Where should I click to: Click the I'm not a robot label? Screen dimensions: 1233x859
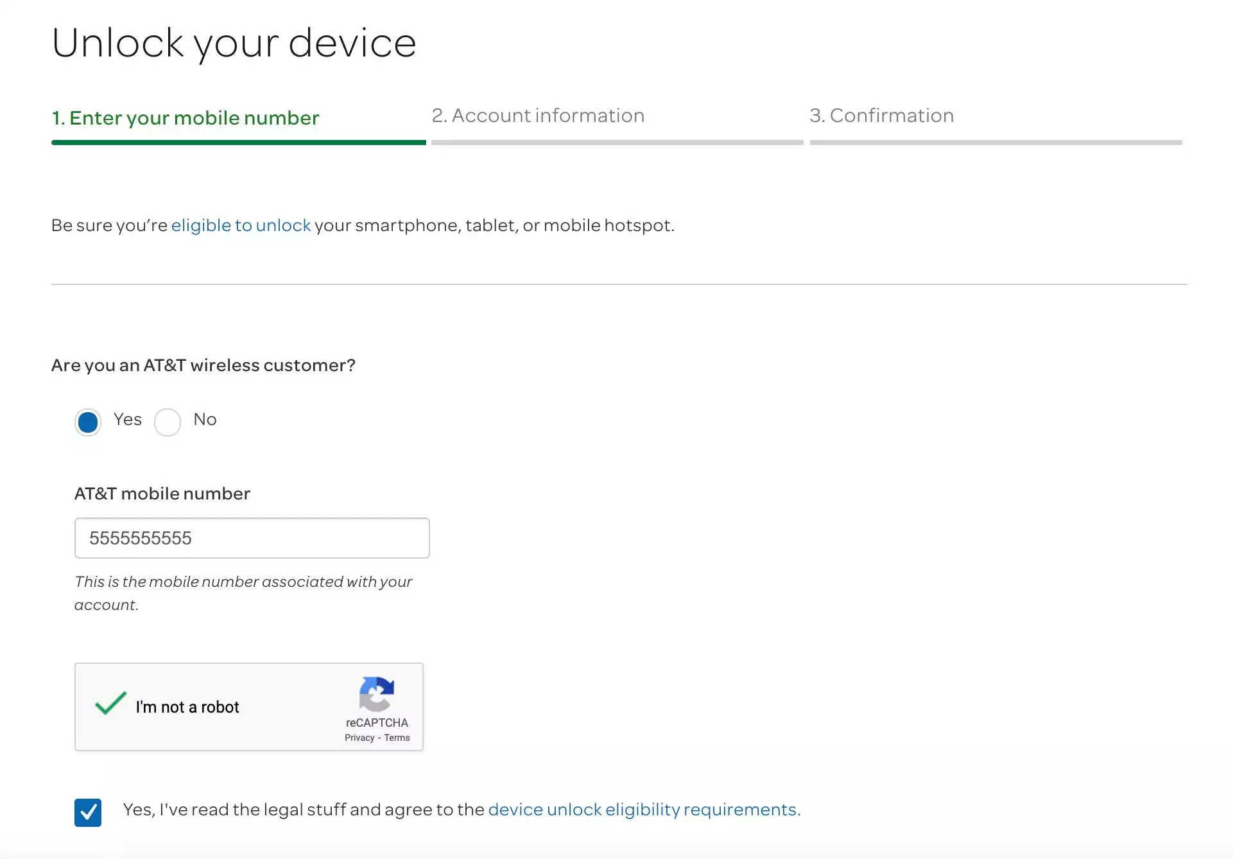coord(187,707)
